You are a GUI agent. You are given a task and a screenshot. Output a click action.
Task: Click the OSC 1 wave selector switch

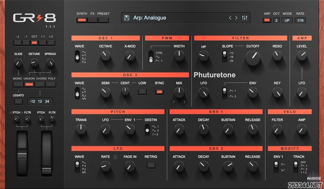(x=77, y=56)
